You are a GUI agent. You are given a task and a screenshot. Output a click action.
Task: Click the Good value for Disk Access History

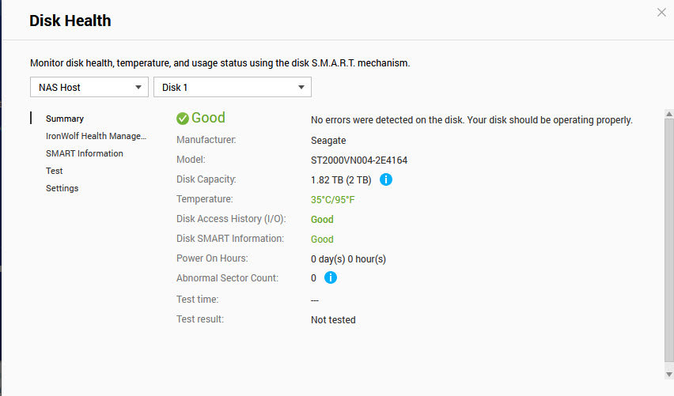pos(322,220)
